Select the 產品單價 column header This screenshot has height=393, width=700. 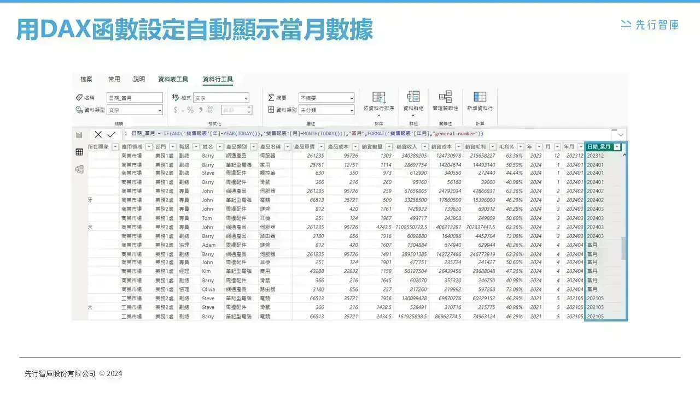coord(309,147)
